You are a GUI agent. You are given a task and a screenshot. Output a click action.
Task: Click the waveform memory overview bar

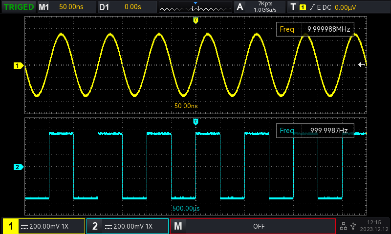coord(195,7)
